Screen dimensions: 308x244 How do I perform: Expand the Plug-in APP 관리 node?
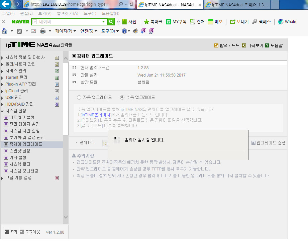(x=2, y=85)
